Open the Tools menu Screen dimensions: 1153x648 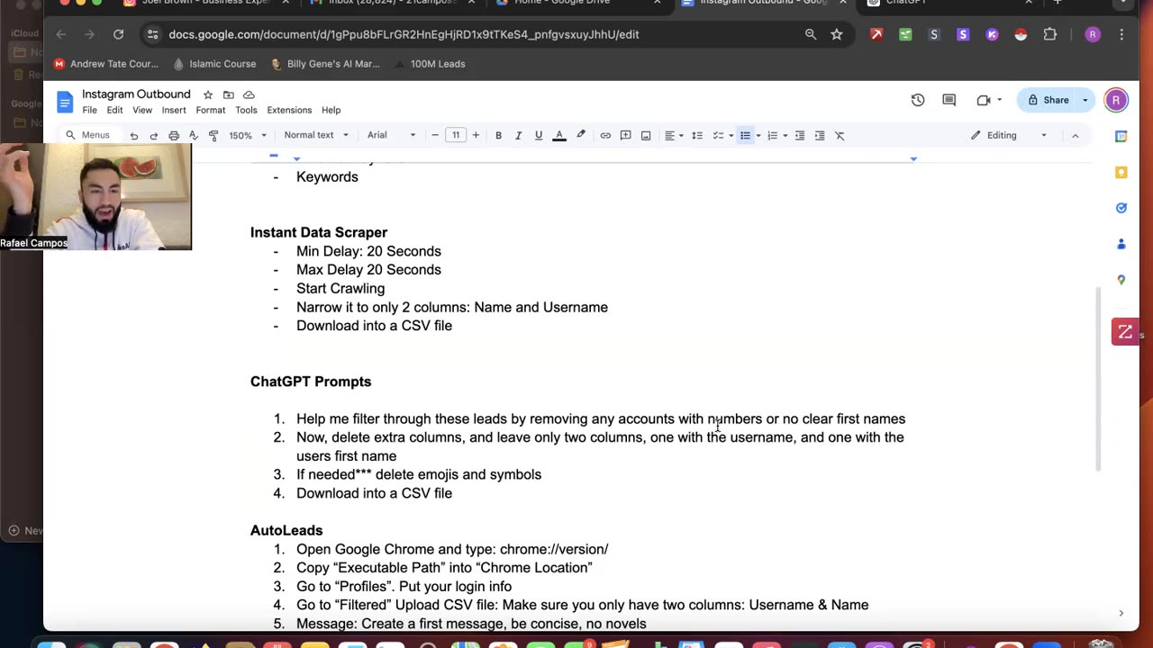[x=246, y=111]
